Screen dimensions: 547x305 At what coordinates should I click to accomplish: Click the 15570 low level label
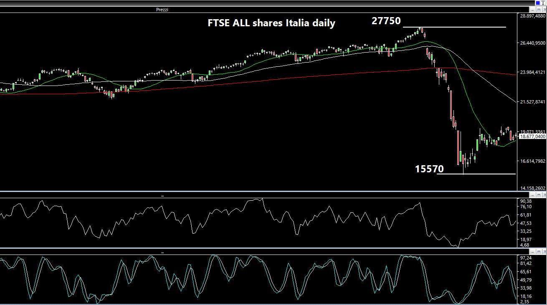(x=429, y=169)
